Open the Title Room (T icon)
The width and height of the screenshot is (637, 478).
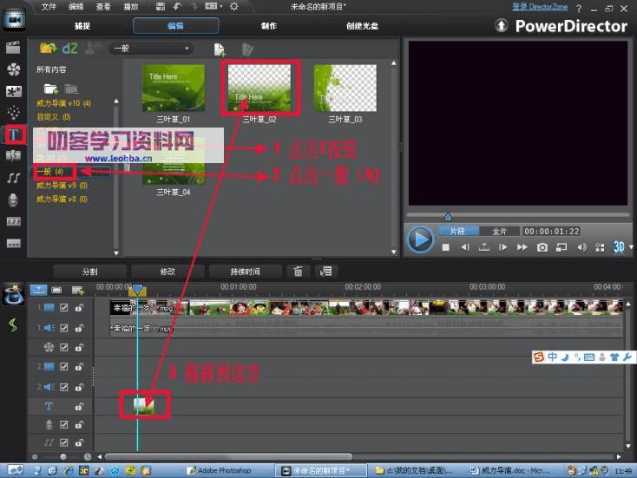13,134
